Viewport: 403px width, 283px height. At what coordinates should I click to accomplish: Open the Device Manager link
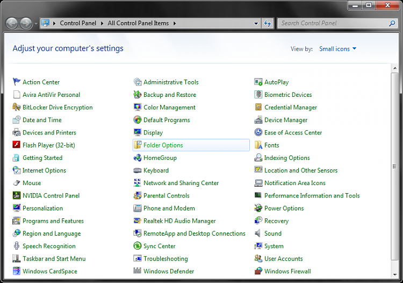[x=286, y=120]
